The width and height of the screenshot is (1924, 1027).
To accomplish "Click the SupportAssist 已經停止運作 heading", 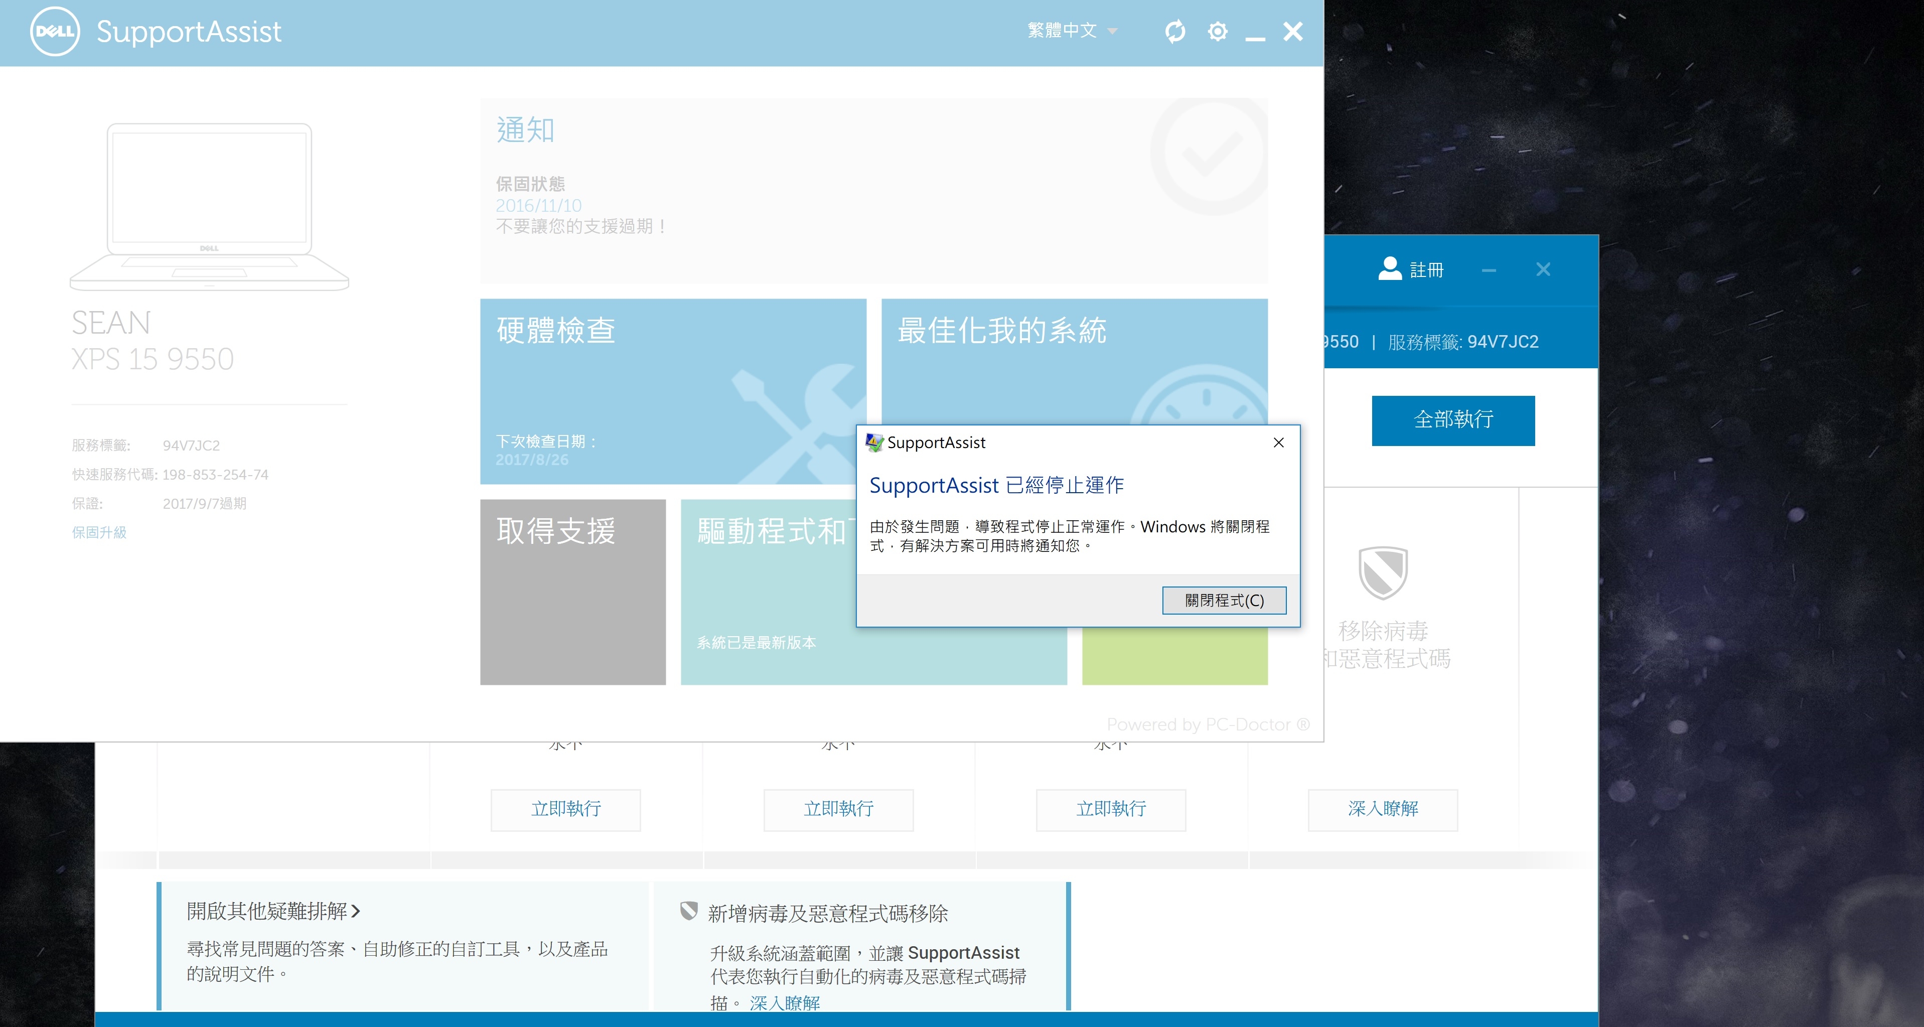I will coord(996,486).
